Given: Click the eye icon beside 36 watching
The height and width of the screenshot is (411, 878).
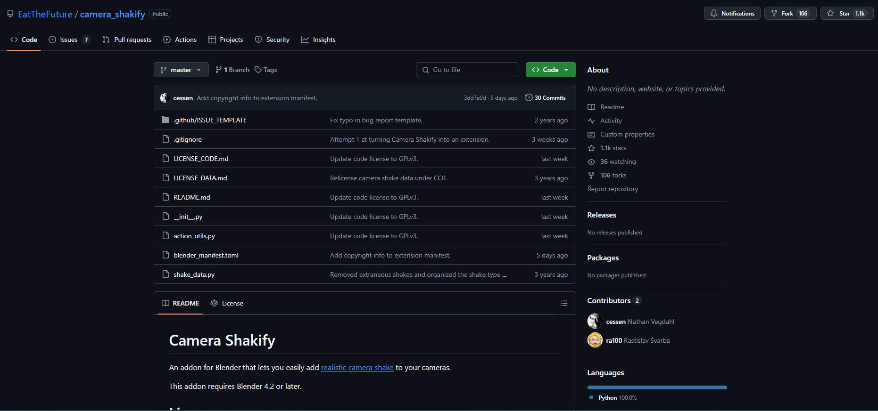Looking at the screenshot, I should (x=591, y=162).
